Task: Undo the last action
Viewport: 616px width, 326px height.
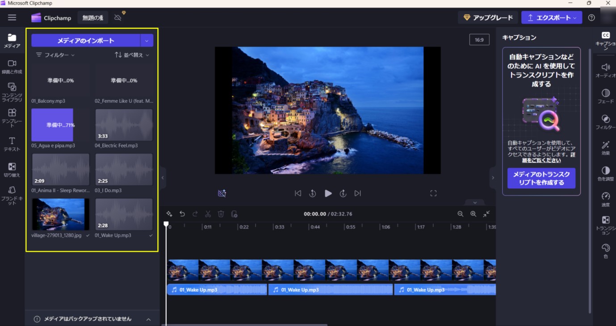Action: click(182, 214)
